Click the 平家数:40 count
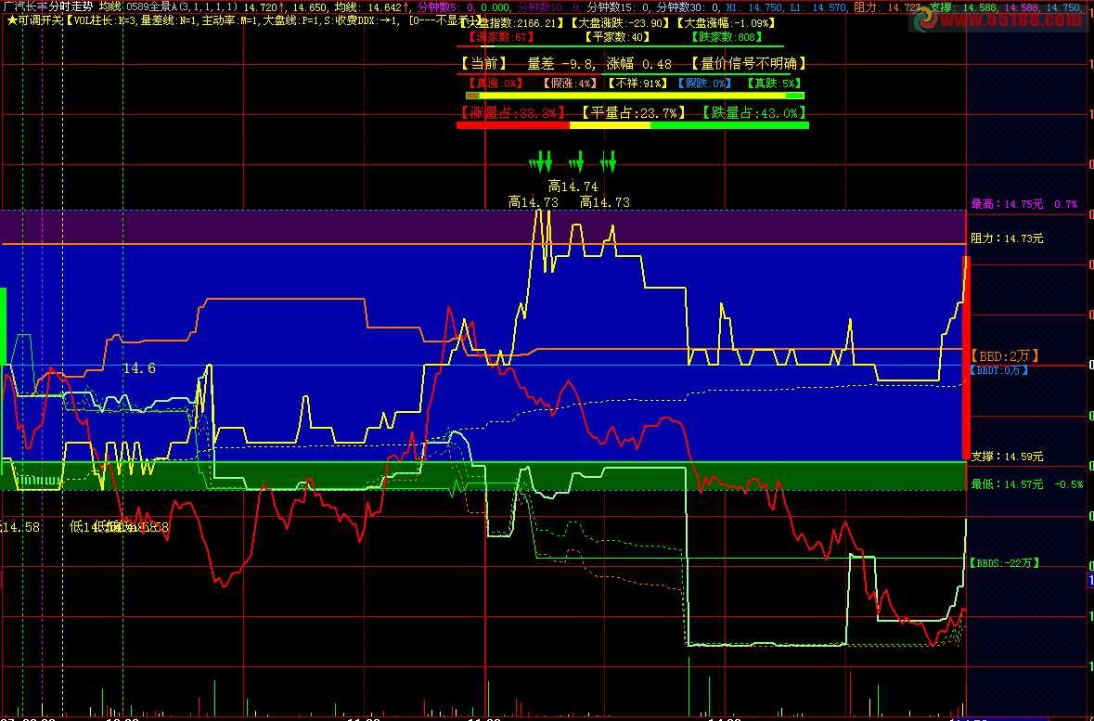 coord(617,37)
